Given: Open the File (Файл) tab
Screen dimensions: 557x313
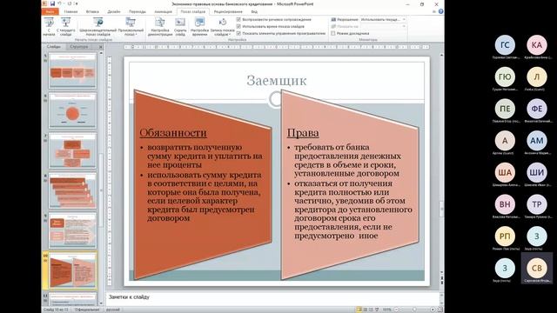Looking at the screenshot, I should coord(50,11).
